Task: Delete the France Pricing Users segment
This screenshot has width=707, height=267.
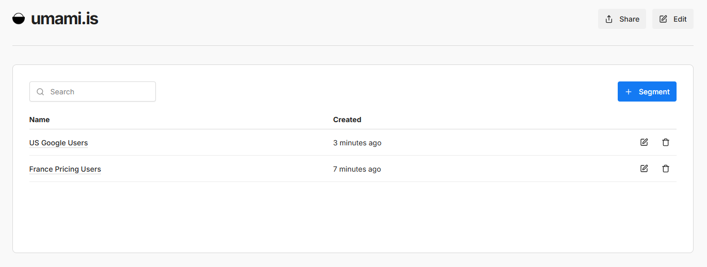Action: pos(666,169)
